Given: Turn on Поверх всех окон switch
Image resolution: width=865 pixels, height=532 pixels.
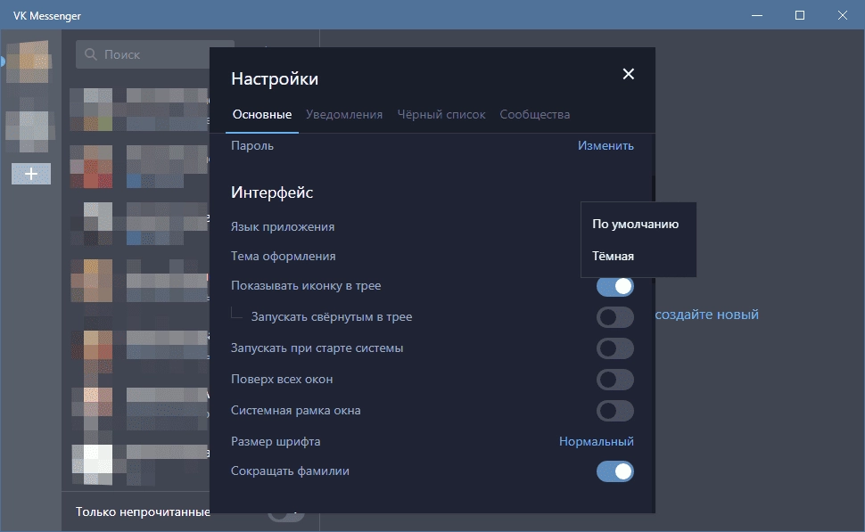Looking at the screenshot, I should tap(614, 380).
